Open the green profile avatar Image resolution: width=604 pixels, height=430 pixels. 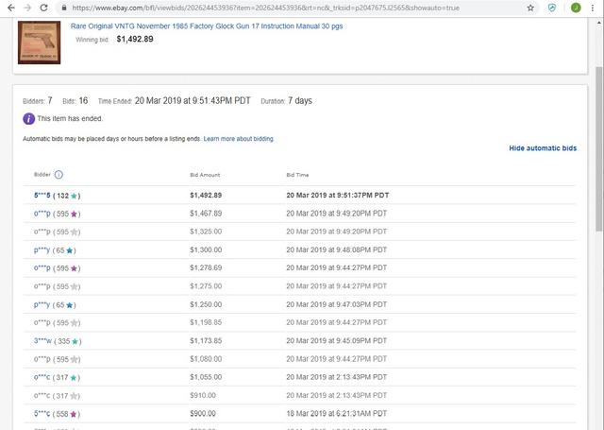(x=576, y=8)
